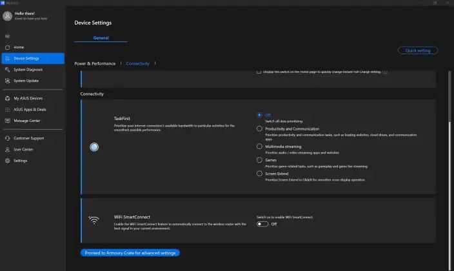The height and width of the screenshot is (271, 454).
Task: Click the user avatar icon
Action: tap(7, 16)
